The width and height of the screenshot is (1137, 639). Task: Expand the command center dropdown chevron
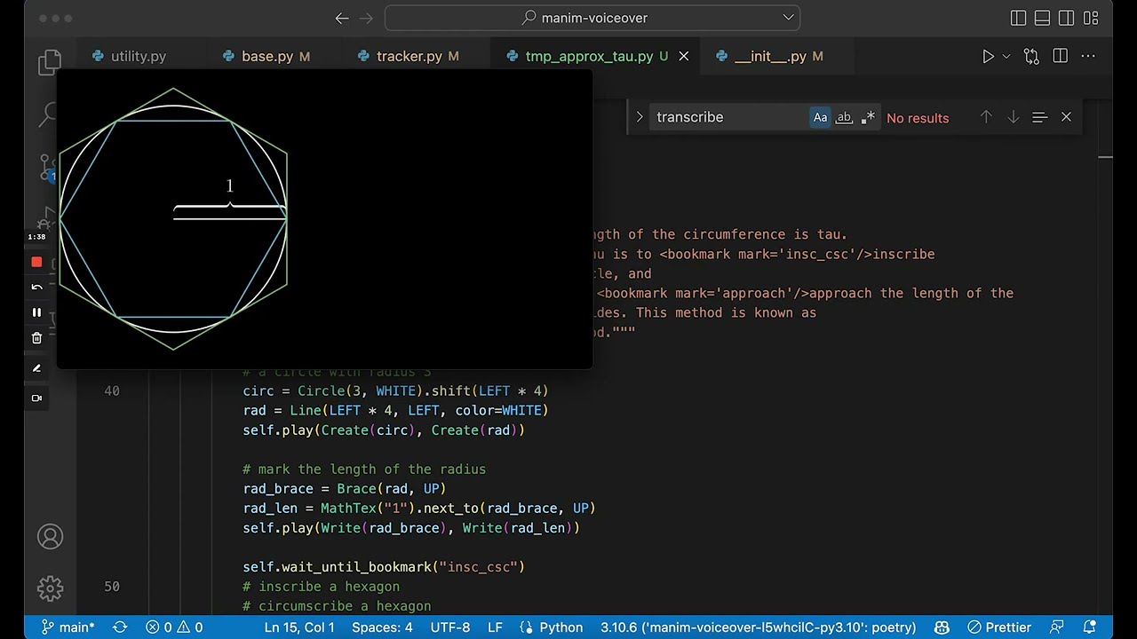coord(788,18)
